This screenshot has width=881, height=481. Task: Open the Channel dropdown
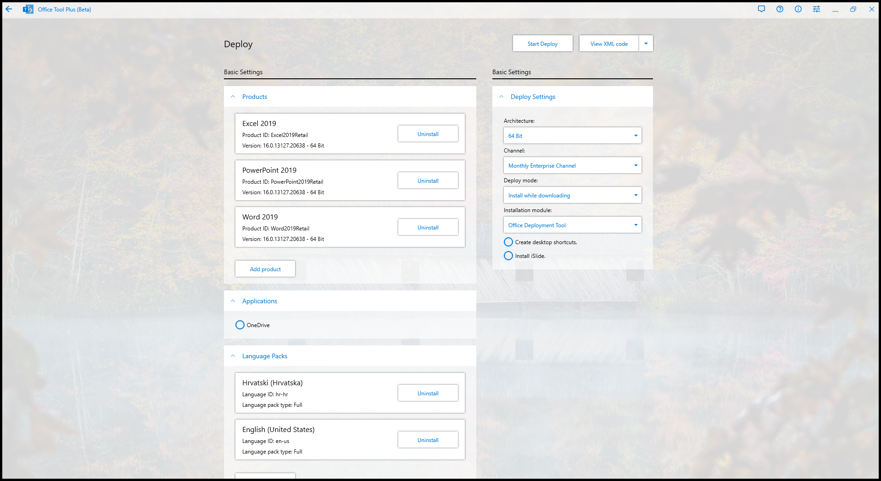pos(572,165)
